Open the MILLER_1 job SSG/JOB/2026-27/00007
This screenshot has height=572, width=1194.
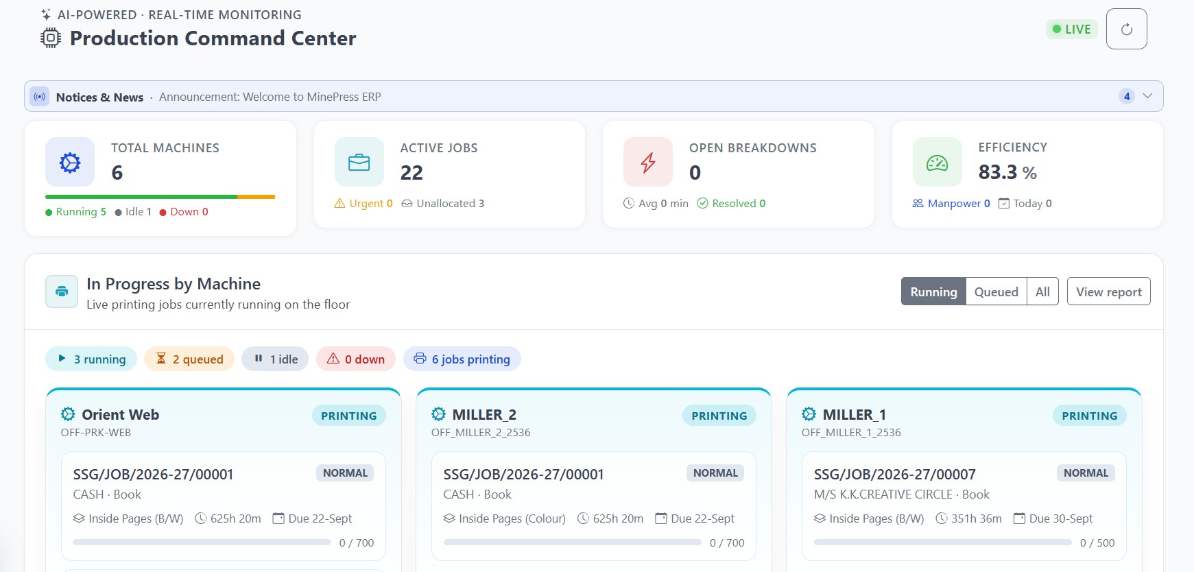coord(964,506)
